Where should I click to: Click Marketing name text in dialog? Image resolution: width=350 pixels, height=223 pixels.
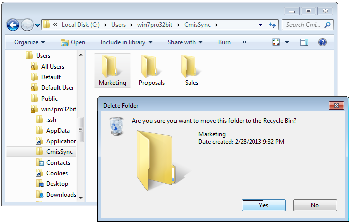coord(212,134)
